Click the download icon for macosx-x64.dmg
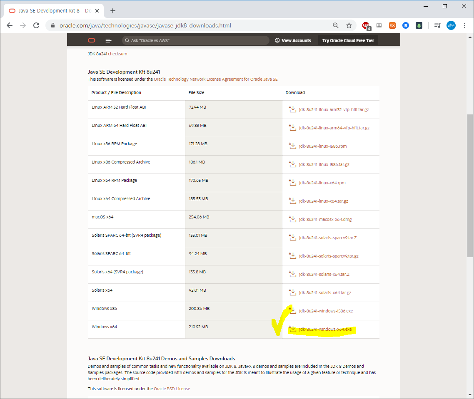Screen dimensions: 474x399 tap(292, 219)
